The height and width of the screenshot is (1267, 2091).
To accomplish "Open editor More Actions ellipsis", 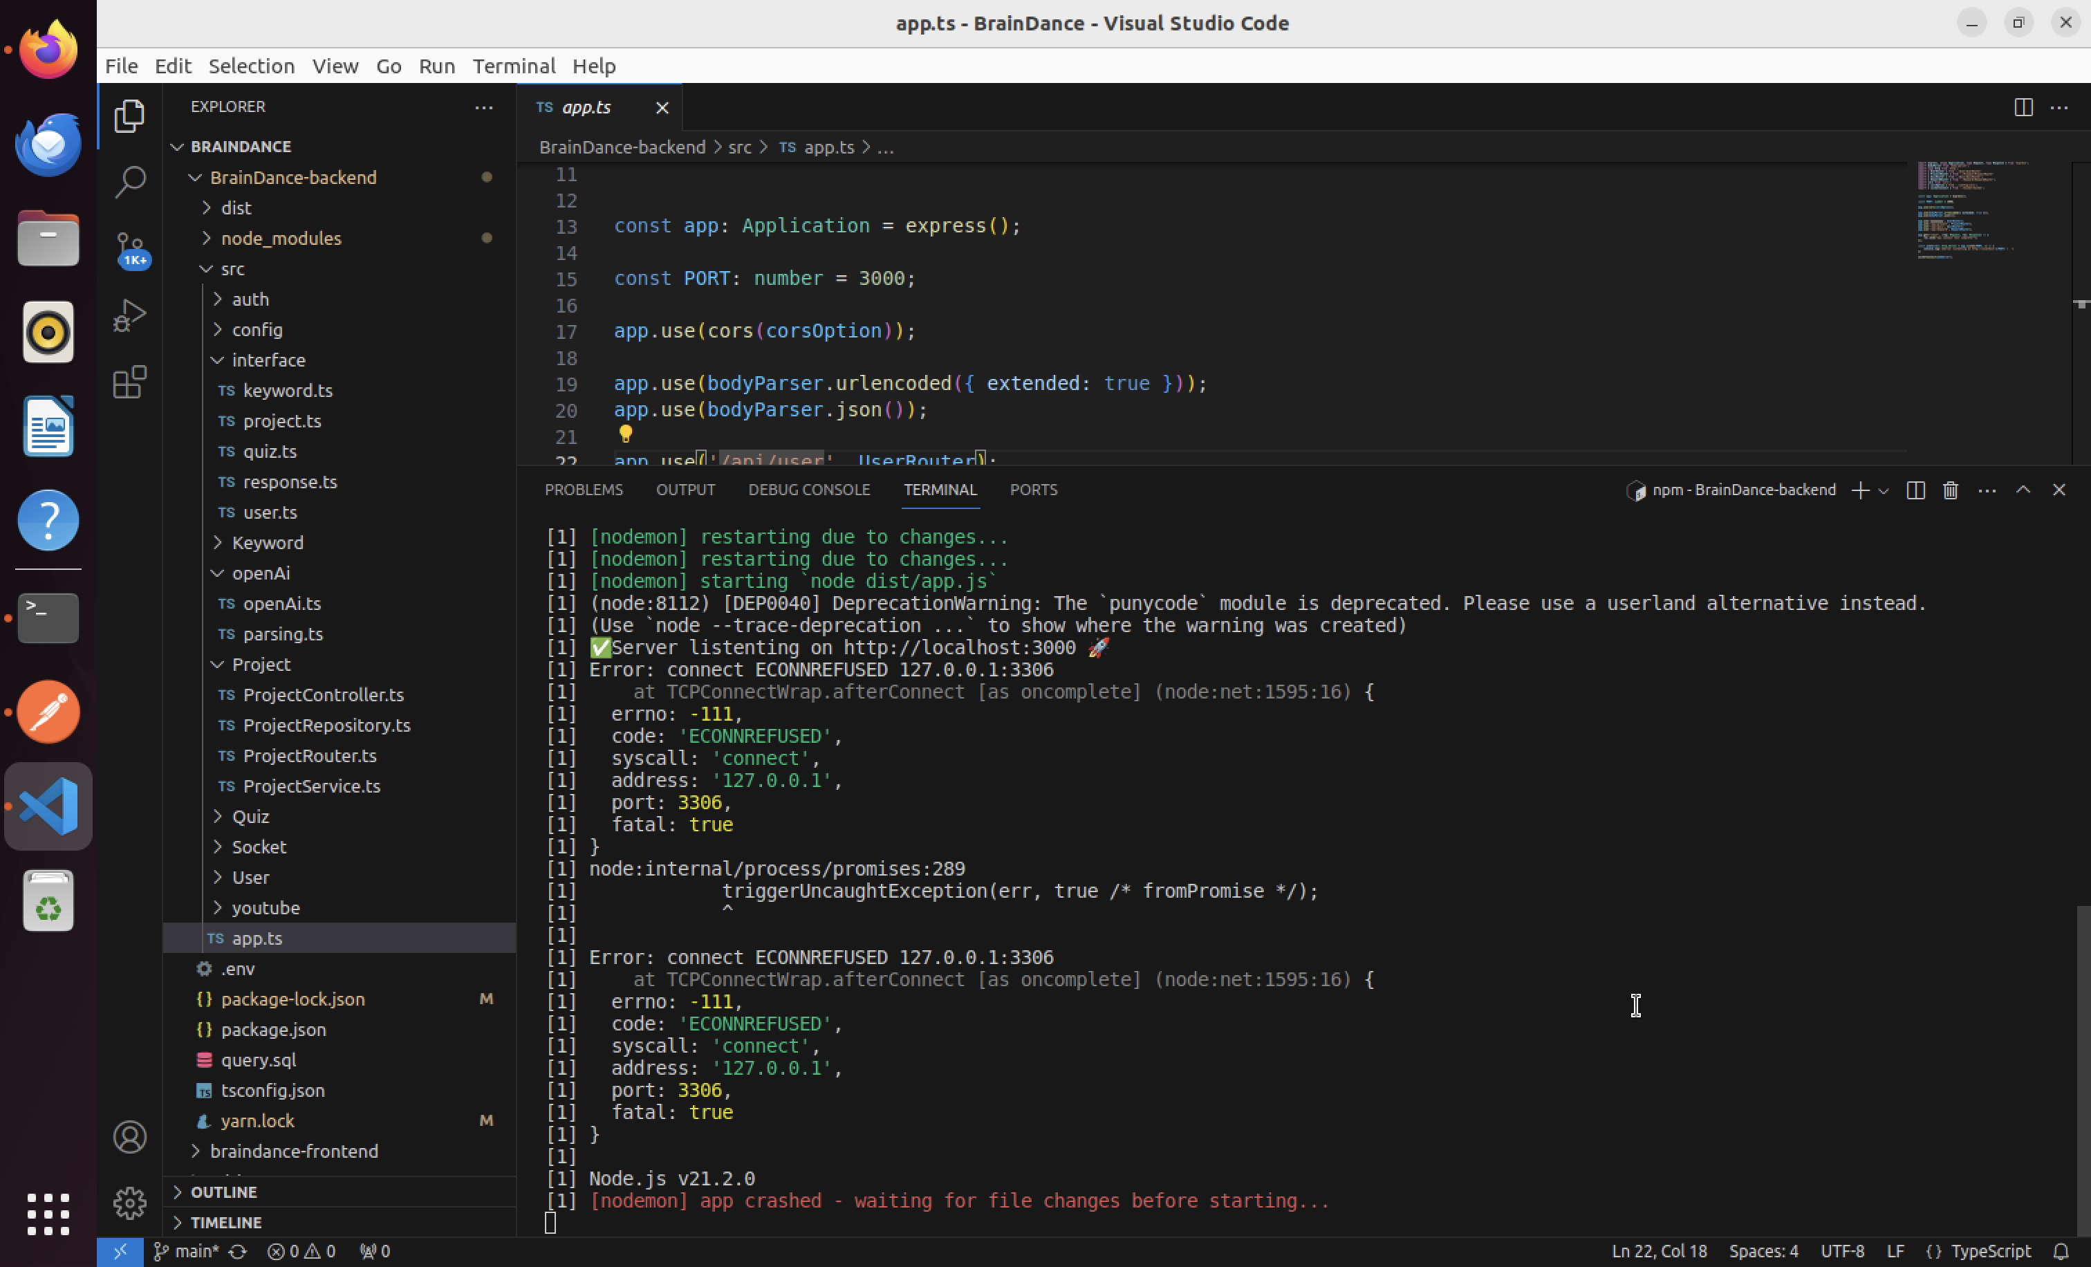I will (2059, 107).
